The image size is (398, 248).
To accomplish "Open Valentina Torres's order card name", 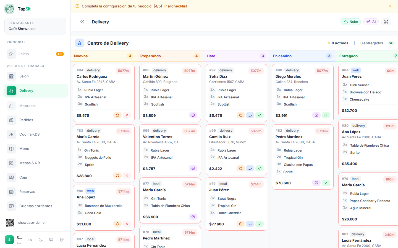I will tap(158, 137).
